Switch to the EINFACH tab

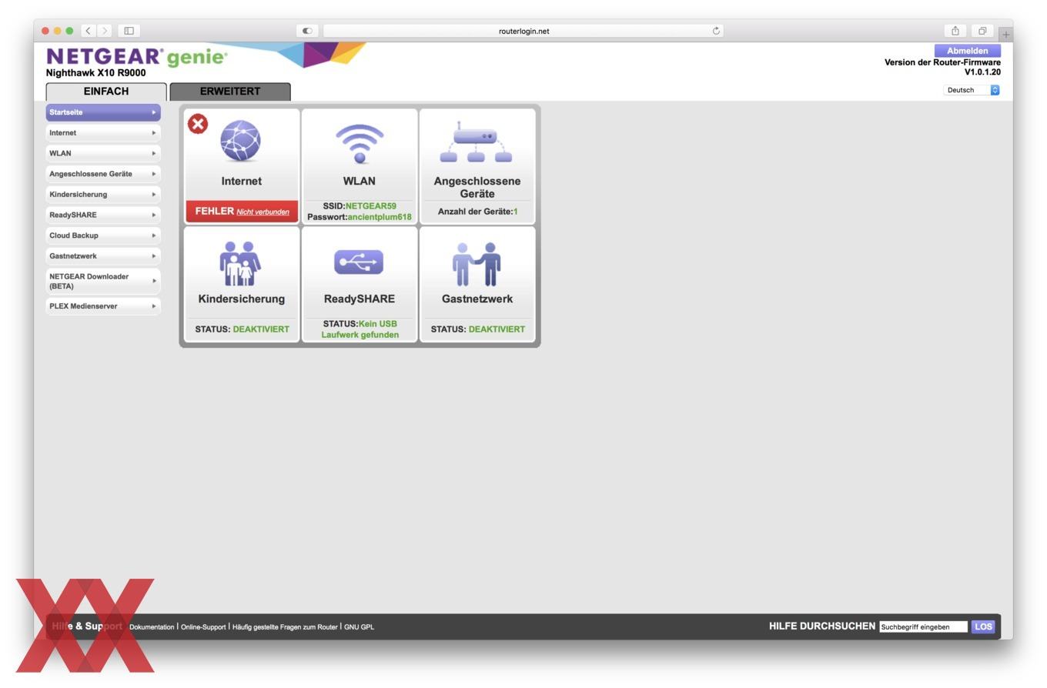tap(106, 91)
